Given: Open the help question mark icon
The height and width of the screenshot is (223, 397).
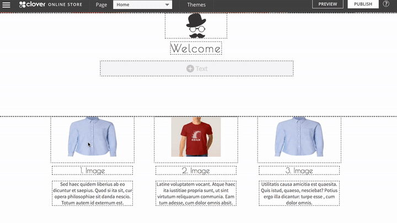Looking at the screenshot, I should tap(386, 4).
